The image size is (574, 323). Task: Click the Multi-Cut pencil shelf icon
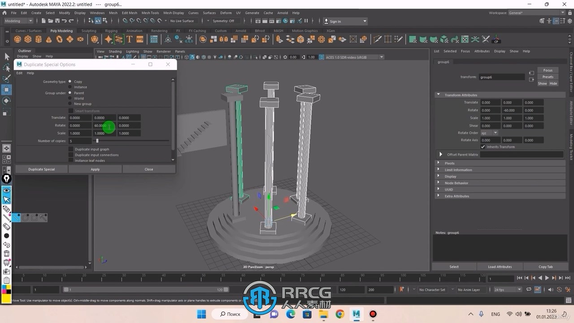[x=377, y=39]
